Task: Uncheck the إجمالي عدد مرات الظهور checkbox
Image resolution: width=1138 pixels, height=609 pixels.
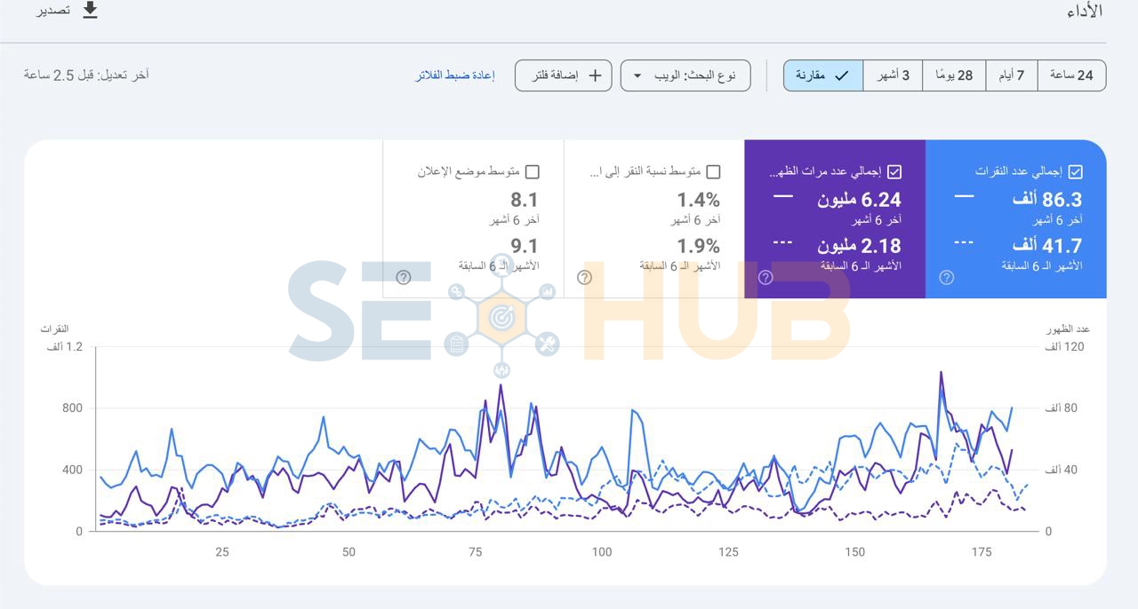Action: [x=894, y=171]
